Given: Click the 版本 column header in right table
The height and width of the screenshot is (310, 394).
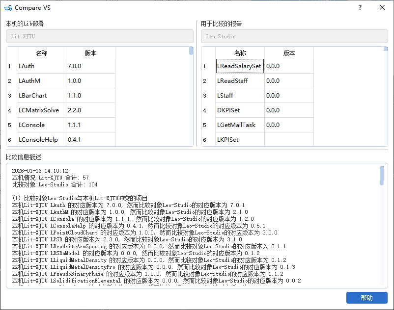Looking at the screenshot, I should coord(289,53).
